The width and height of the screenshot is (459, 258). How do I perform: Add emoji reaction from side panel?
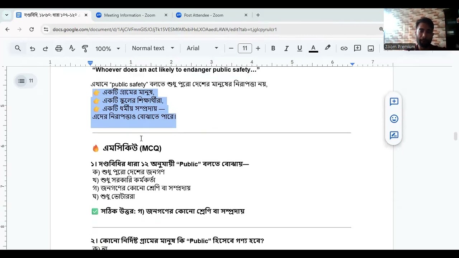394,119
